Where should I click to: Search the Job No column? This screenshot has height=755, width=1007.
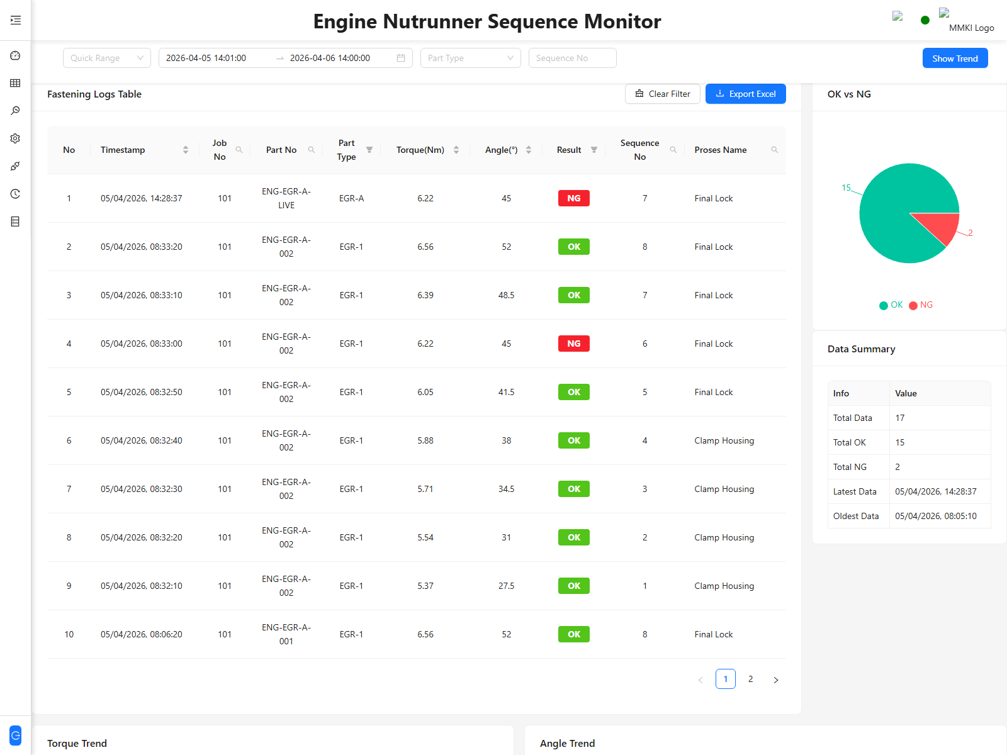[239, 150]
